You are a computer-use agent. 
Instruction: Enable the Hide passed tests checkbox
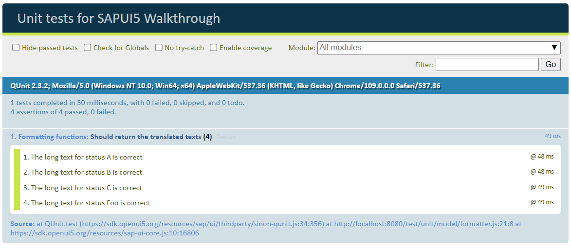coord(16,48)
